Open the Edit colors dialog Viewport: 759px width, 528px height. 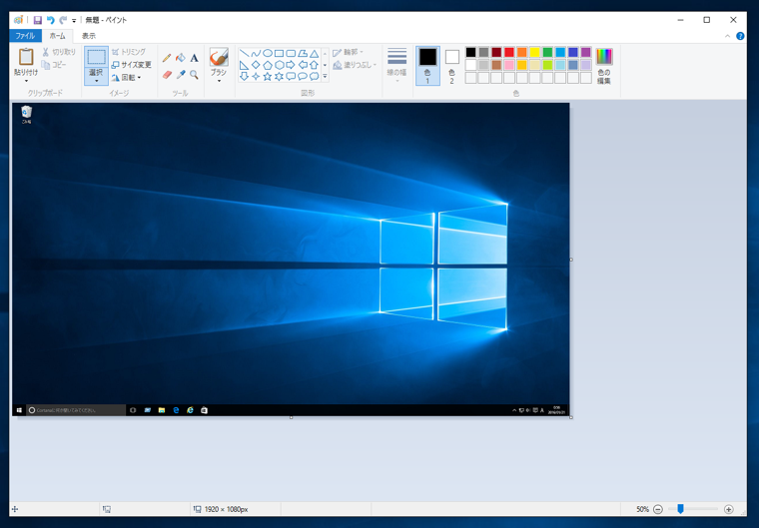point(604,66)
